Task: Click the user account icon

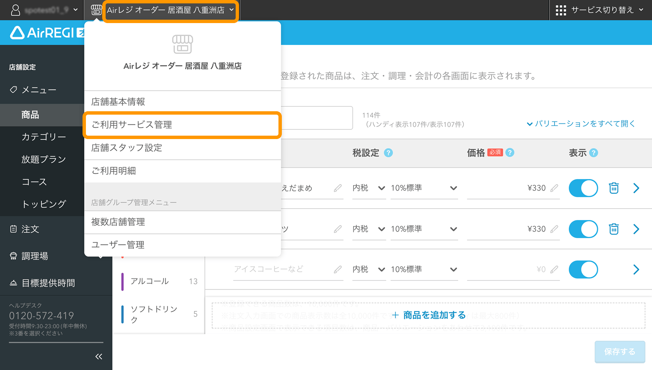Action: pos(16,10)
